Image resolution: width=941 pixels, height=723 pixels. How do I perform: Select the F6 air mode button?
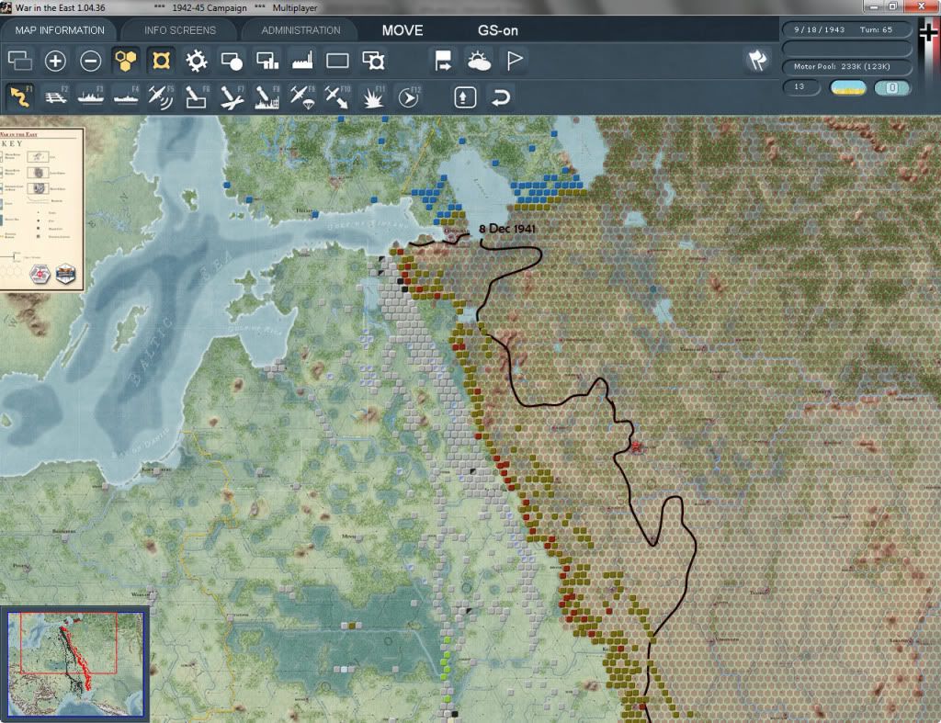pyautogui.click(x=197, y=96)
